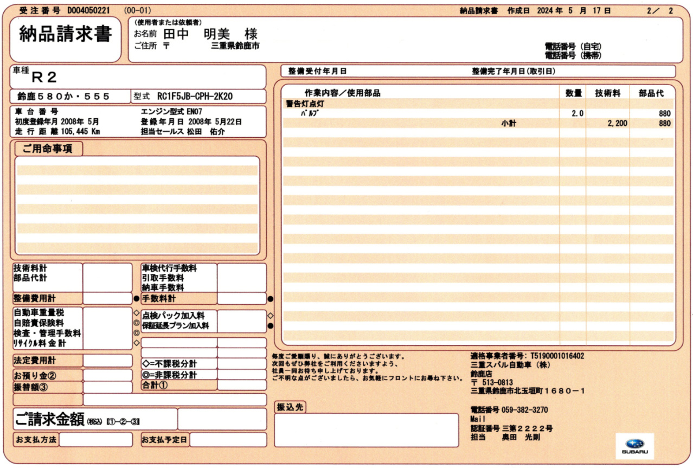Screen dimensions: 693x468
Task: Click inside the ご用命事項 notes area
Action: click(137, 205)
